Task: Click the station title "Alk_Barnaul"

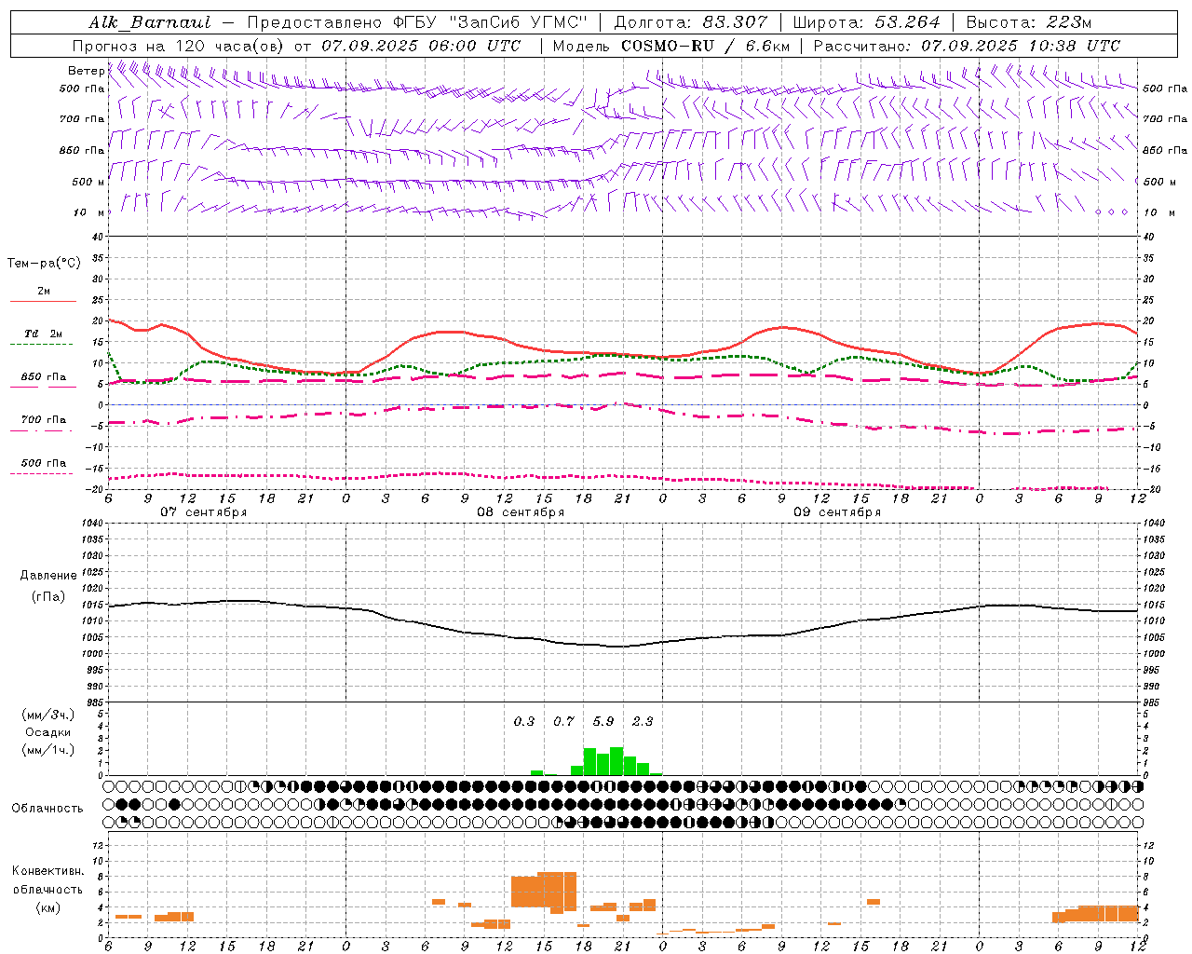Action: click(150, 23)
